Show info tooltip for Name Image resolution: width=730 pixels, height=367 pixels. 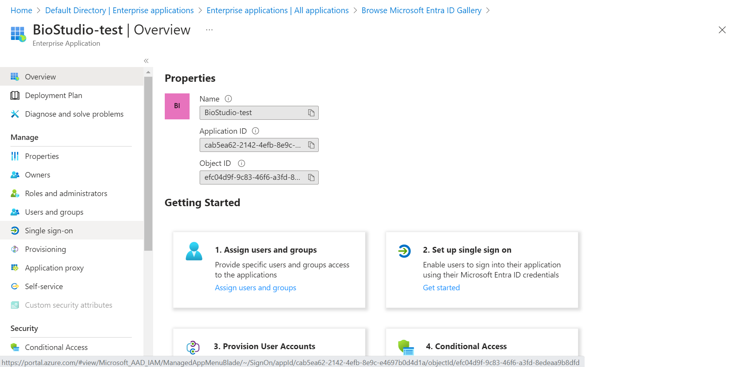228,99
